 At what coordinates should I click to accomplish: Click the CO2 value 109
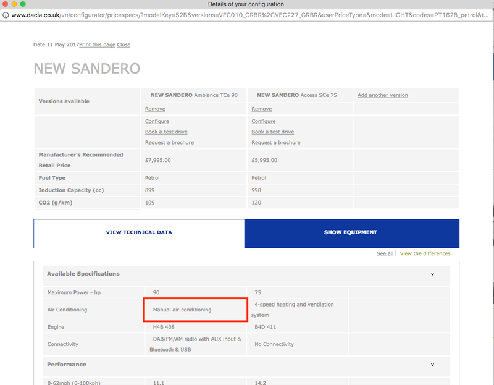click(149, 203)
